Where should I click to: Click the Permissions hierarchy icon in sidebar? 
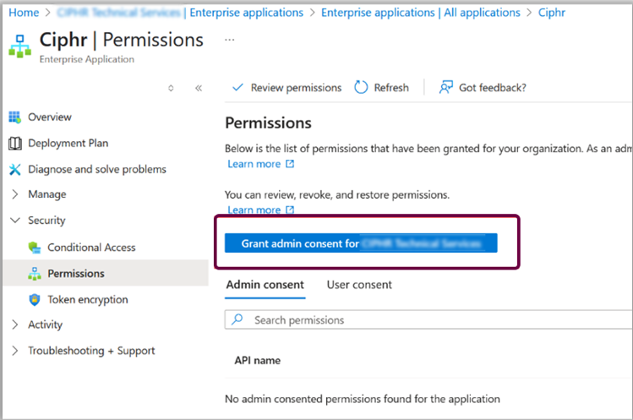(35, 274)
